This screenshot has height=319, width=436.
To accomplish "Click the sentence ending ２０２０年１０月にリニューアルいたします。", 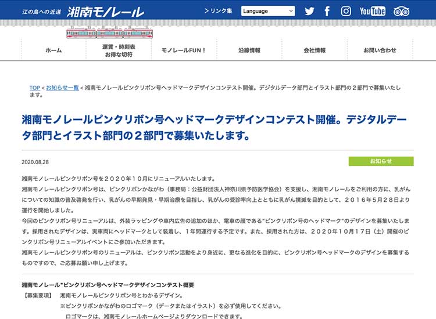I will 119,179.
